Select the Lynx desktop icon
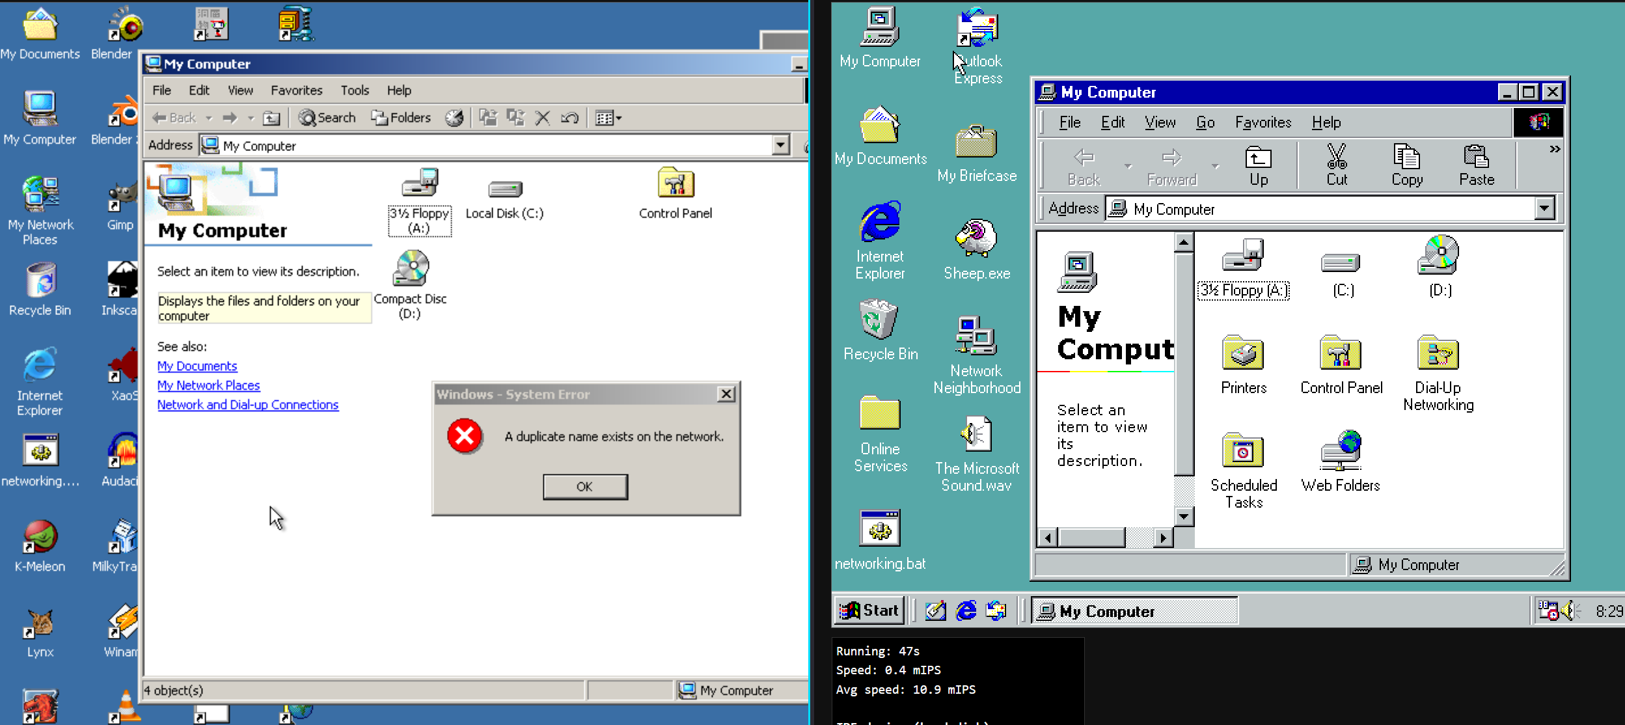 coord(40,633)
